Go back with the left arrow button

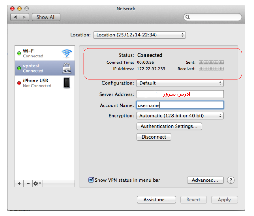point(16,17)
